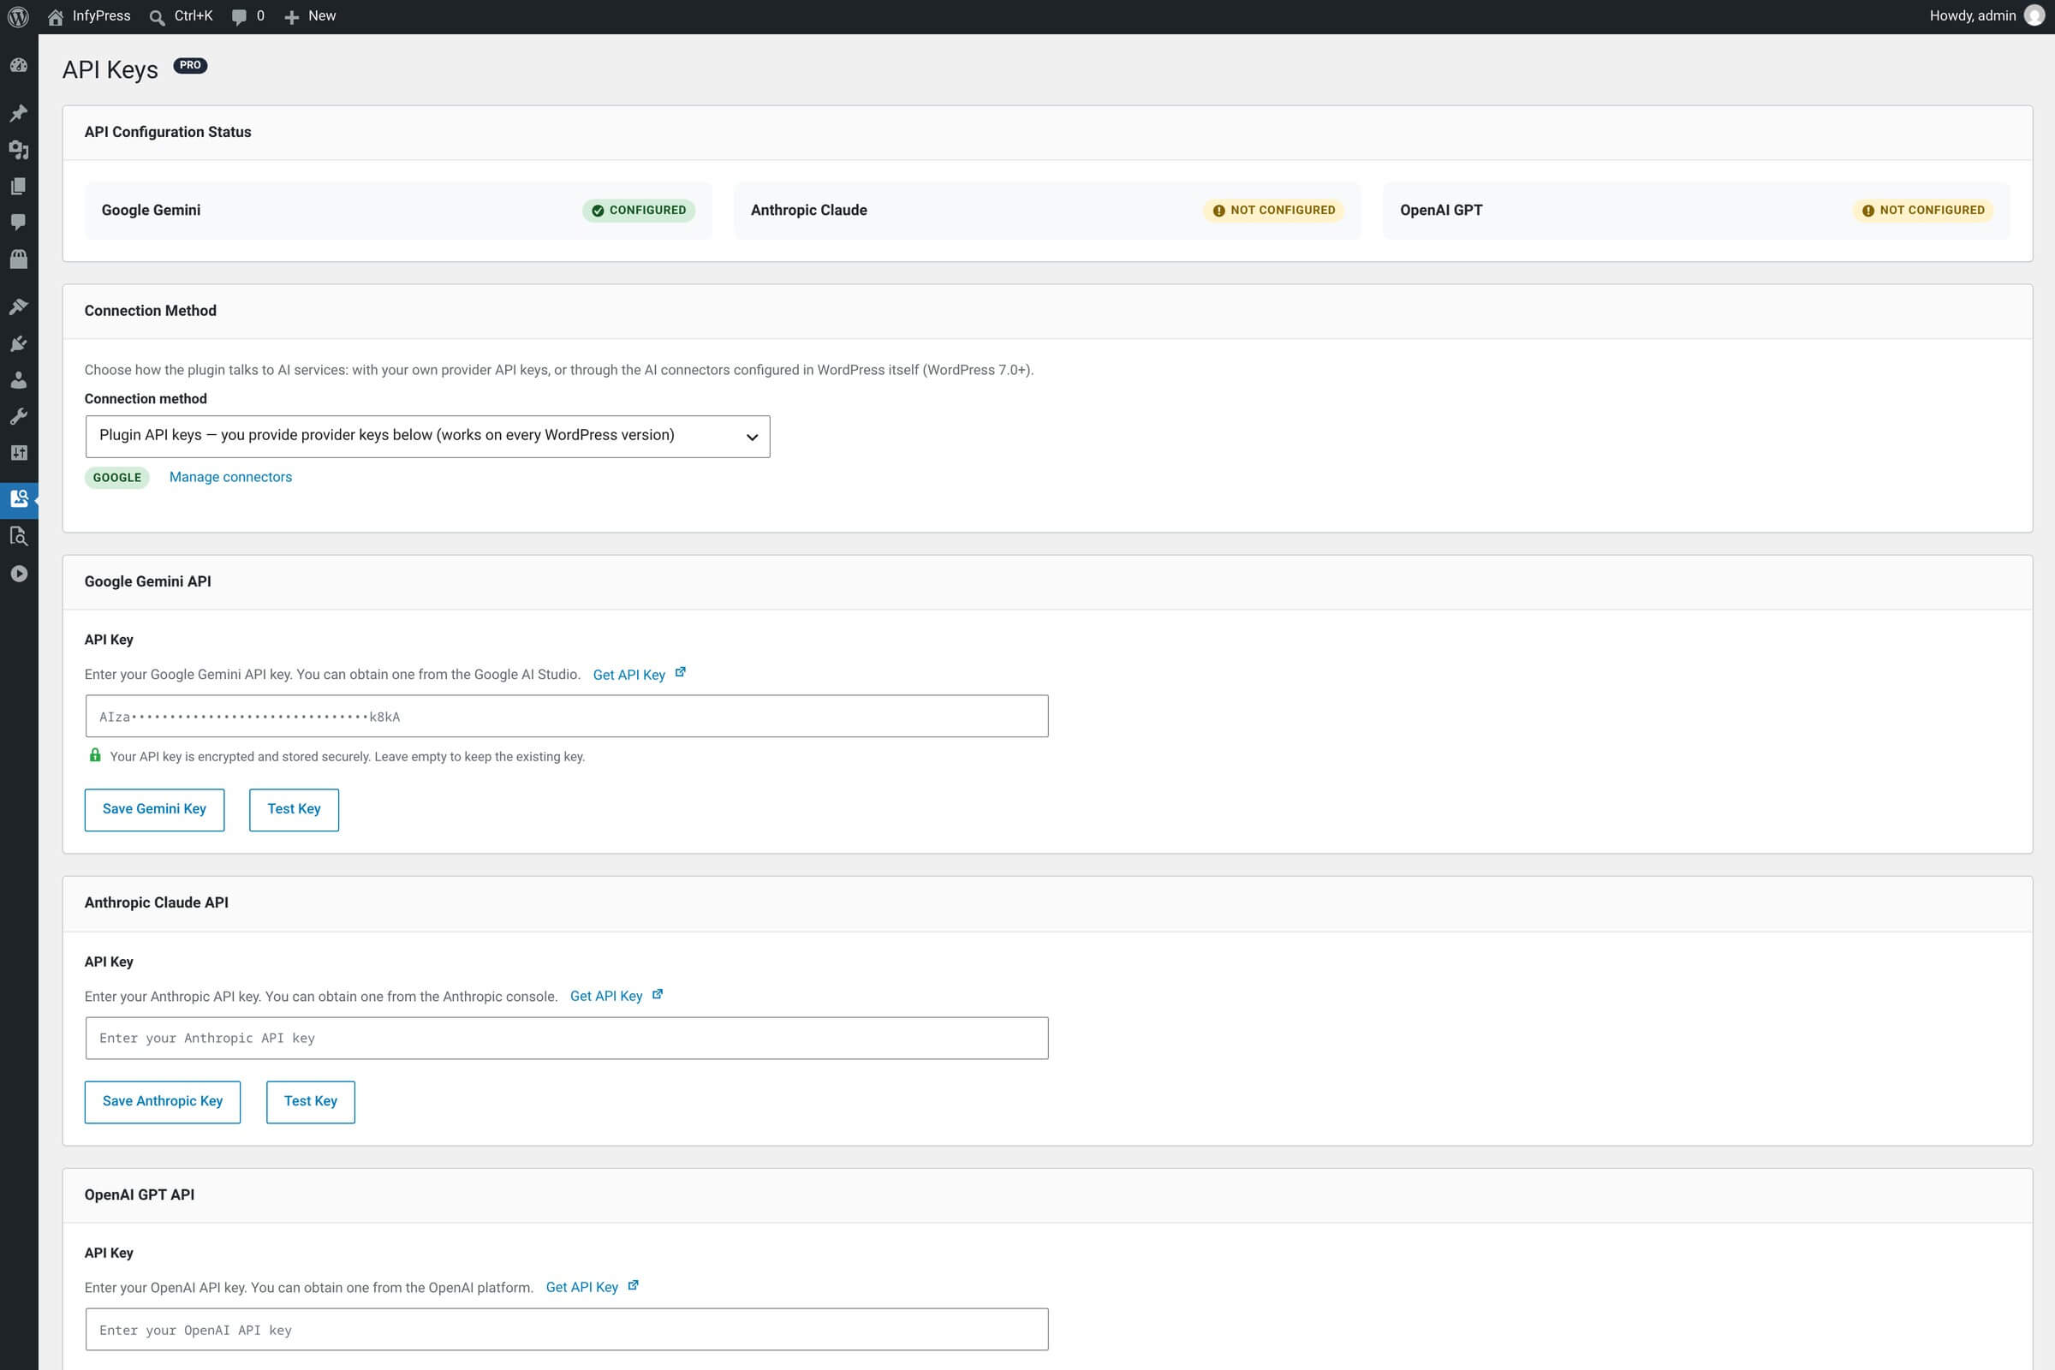This screenshot has height=1370, width=2055.
Task: Open the document search sidebar icon
Action: click(x=18, y=537)
